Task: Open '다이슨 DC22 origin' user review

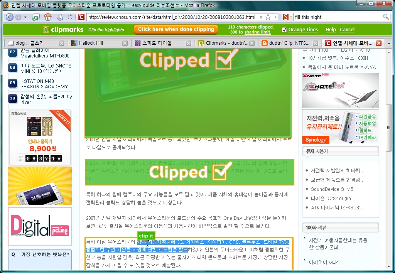Action: pos(331,199)
